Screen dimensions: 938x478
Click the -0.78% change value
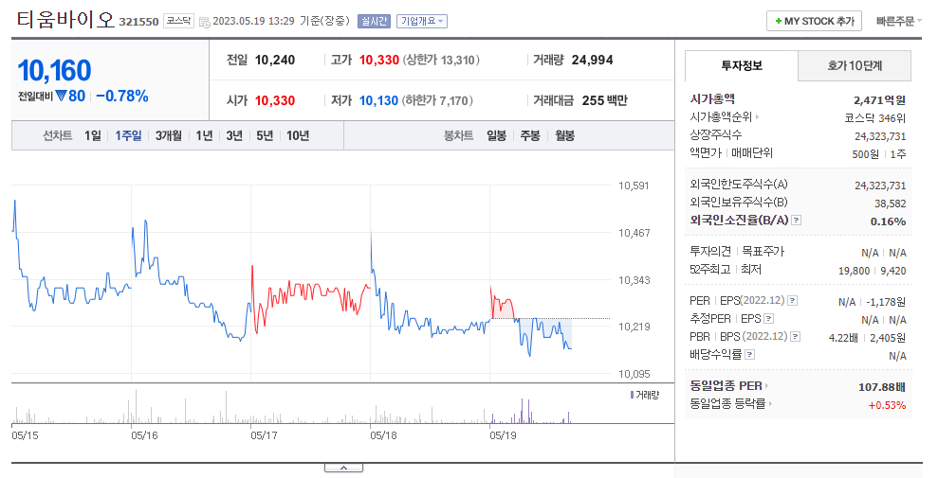pos(122,97)
